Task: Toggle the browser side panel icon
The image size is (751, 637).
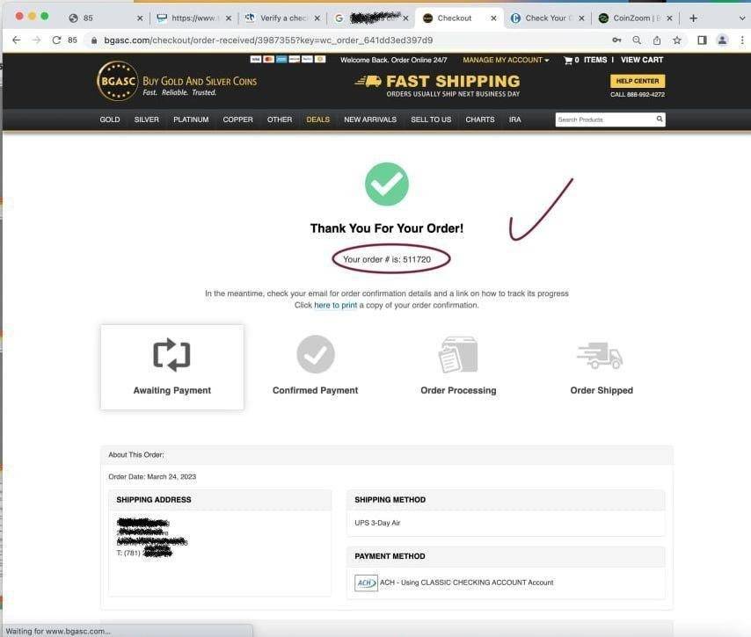Action: 702,40
